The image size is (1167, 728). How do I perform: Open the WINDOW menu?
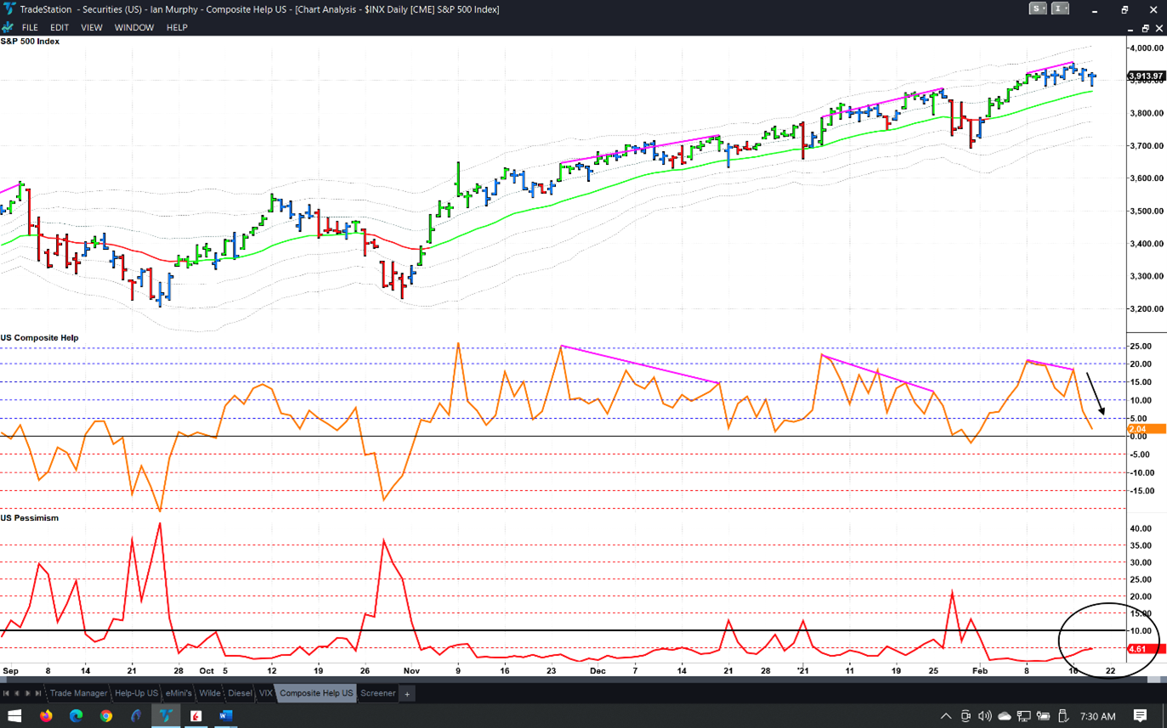pos(134,27)
